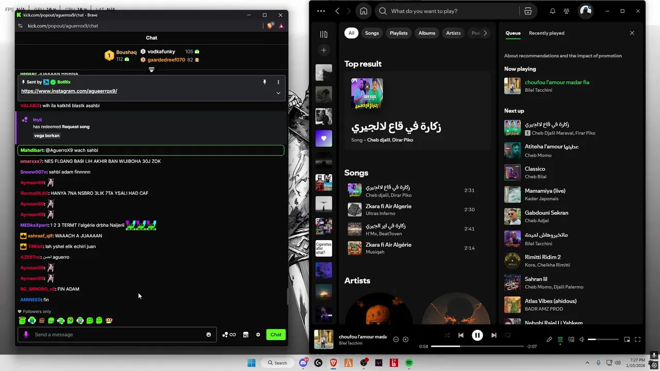Open Spotify friend activity icon
Screen dimensions: 660x371
[567, 11]
